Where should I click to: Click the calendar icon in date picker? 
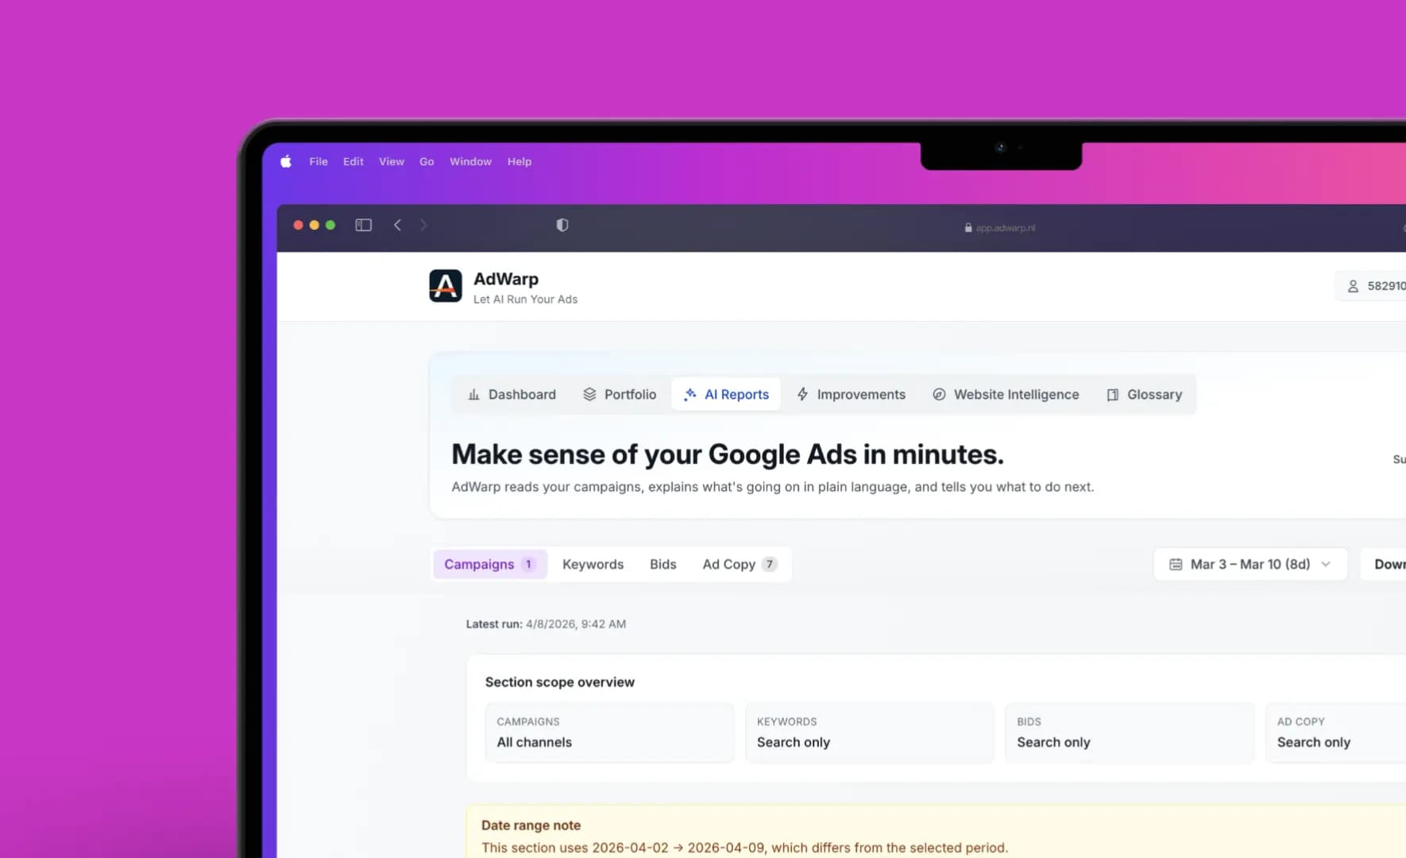click(x=1176, y=564)
